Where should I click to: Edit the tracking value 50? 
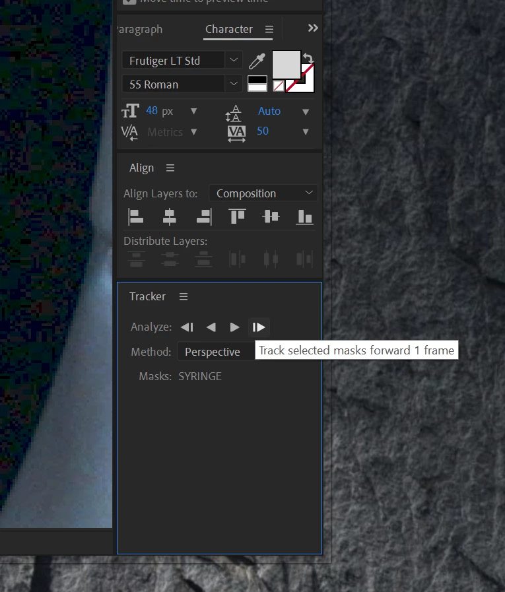coord(263,131)
